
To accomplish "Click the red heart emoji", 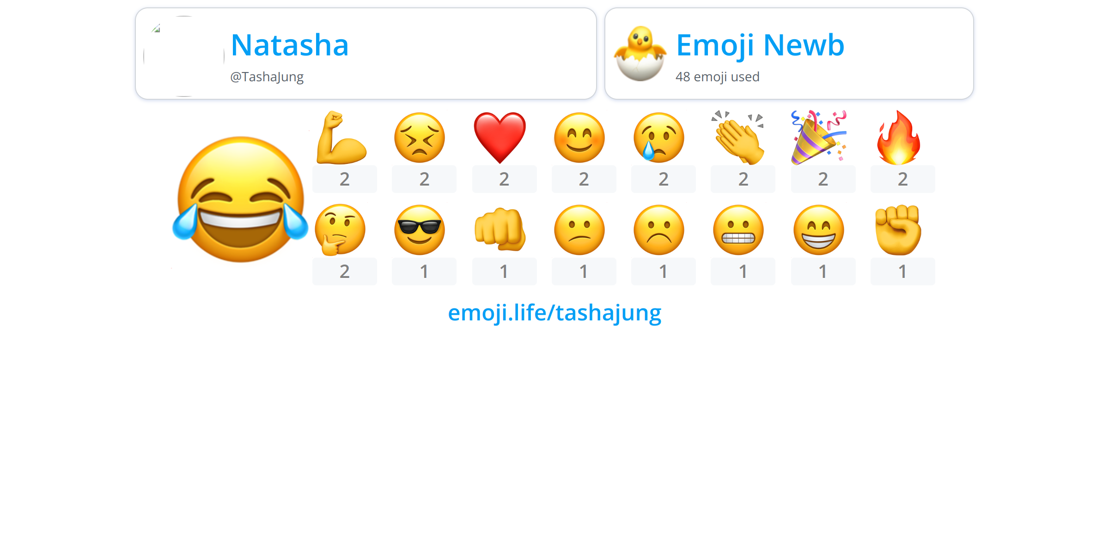I will click(500, 138).
